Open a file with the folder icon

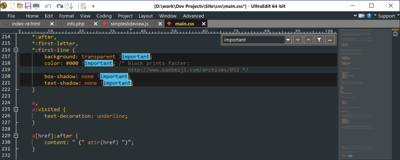click(20, 6)
